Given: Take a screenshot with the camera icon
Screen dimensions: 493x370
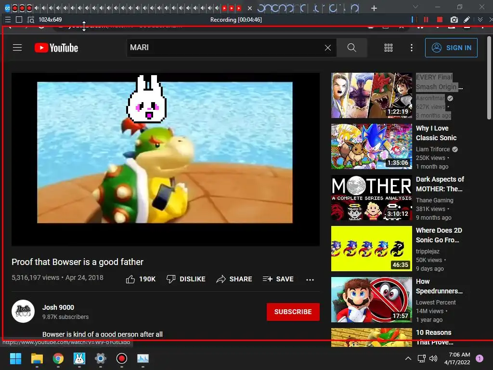Looking at the screenshot, I should tap(454, 19).
